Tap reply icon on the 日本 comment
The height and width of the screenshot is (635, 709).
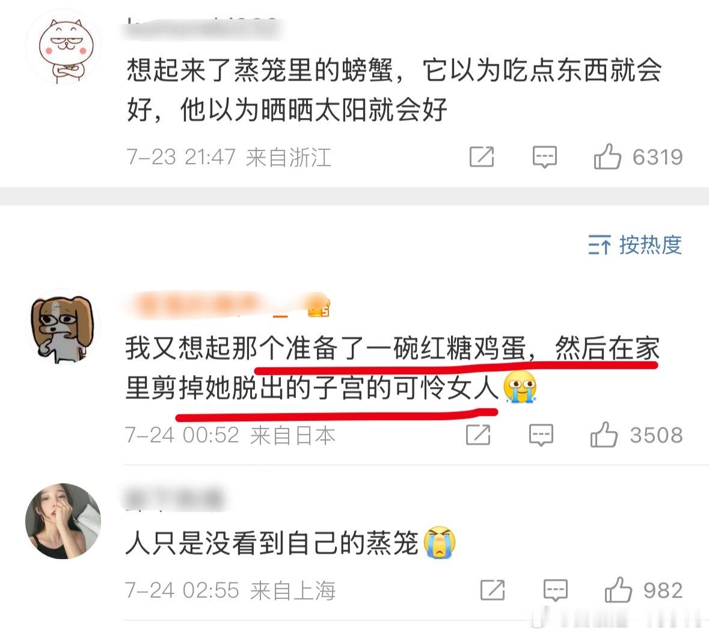click(541, 435)
